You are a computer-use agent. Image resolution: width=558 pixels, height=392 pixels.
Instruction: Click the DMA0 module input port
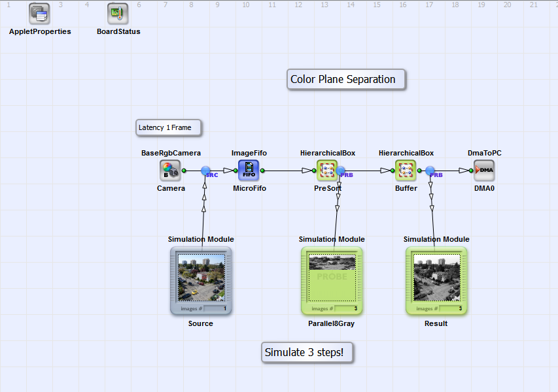tap(471, 171)
